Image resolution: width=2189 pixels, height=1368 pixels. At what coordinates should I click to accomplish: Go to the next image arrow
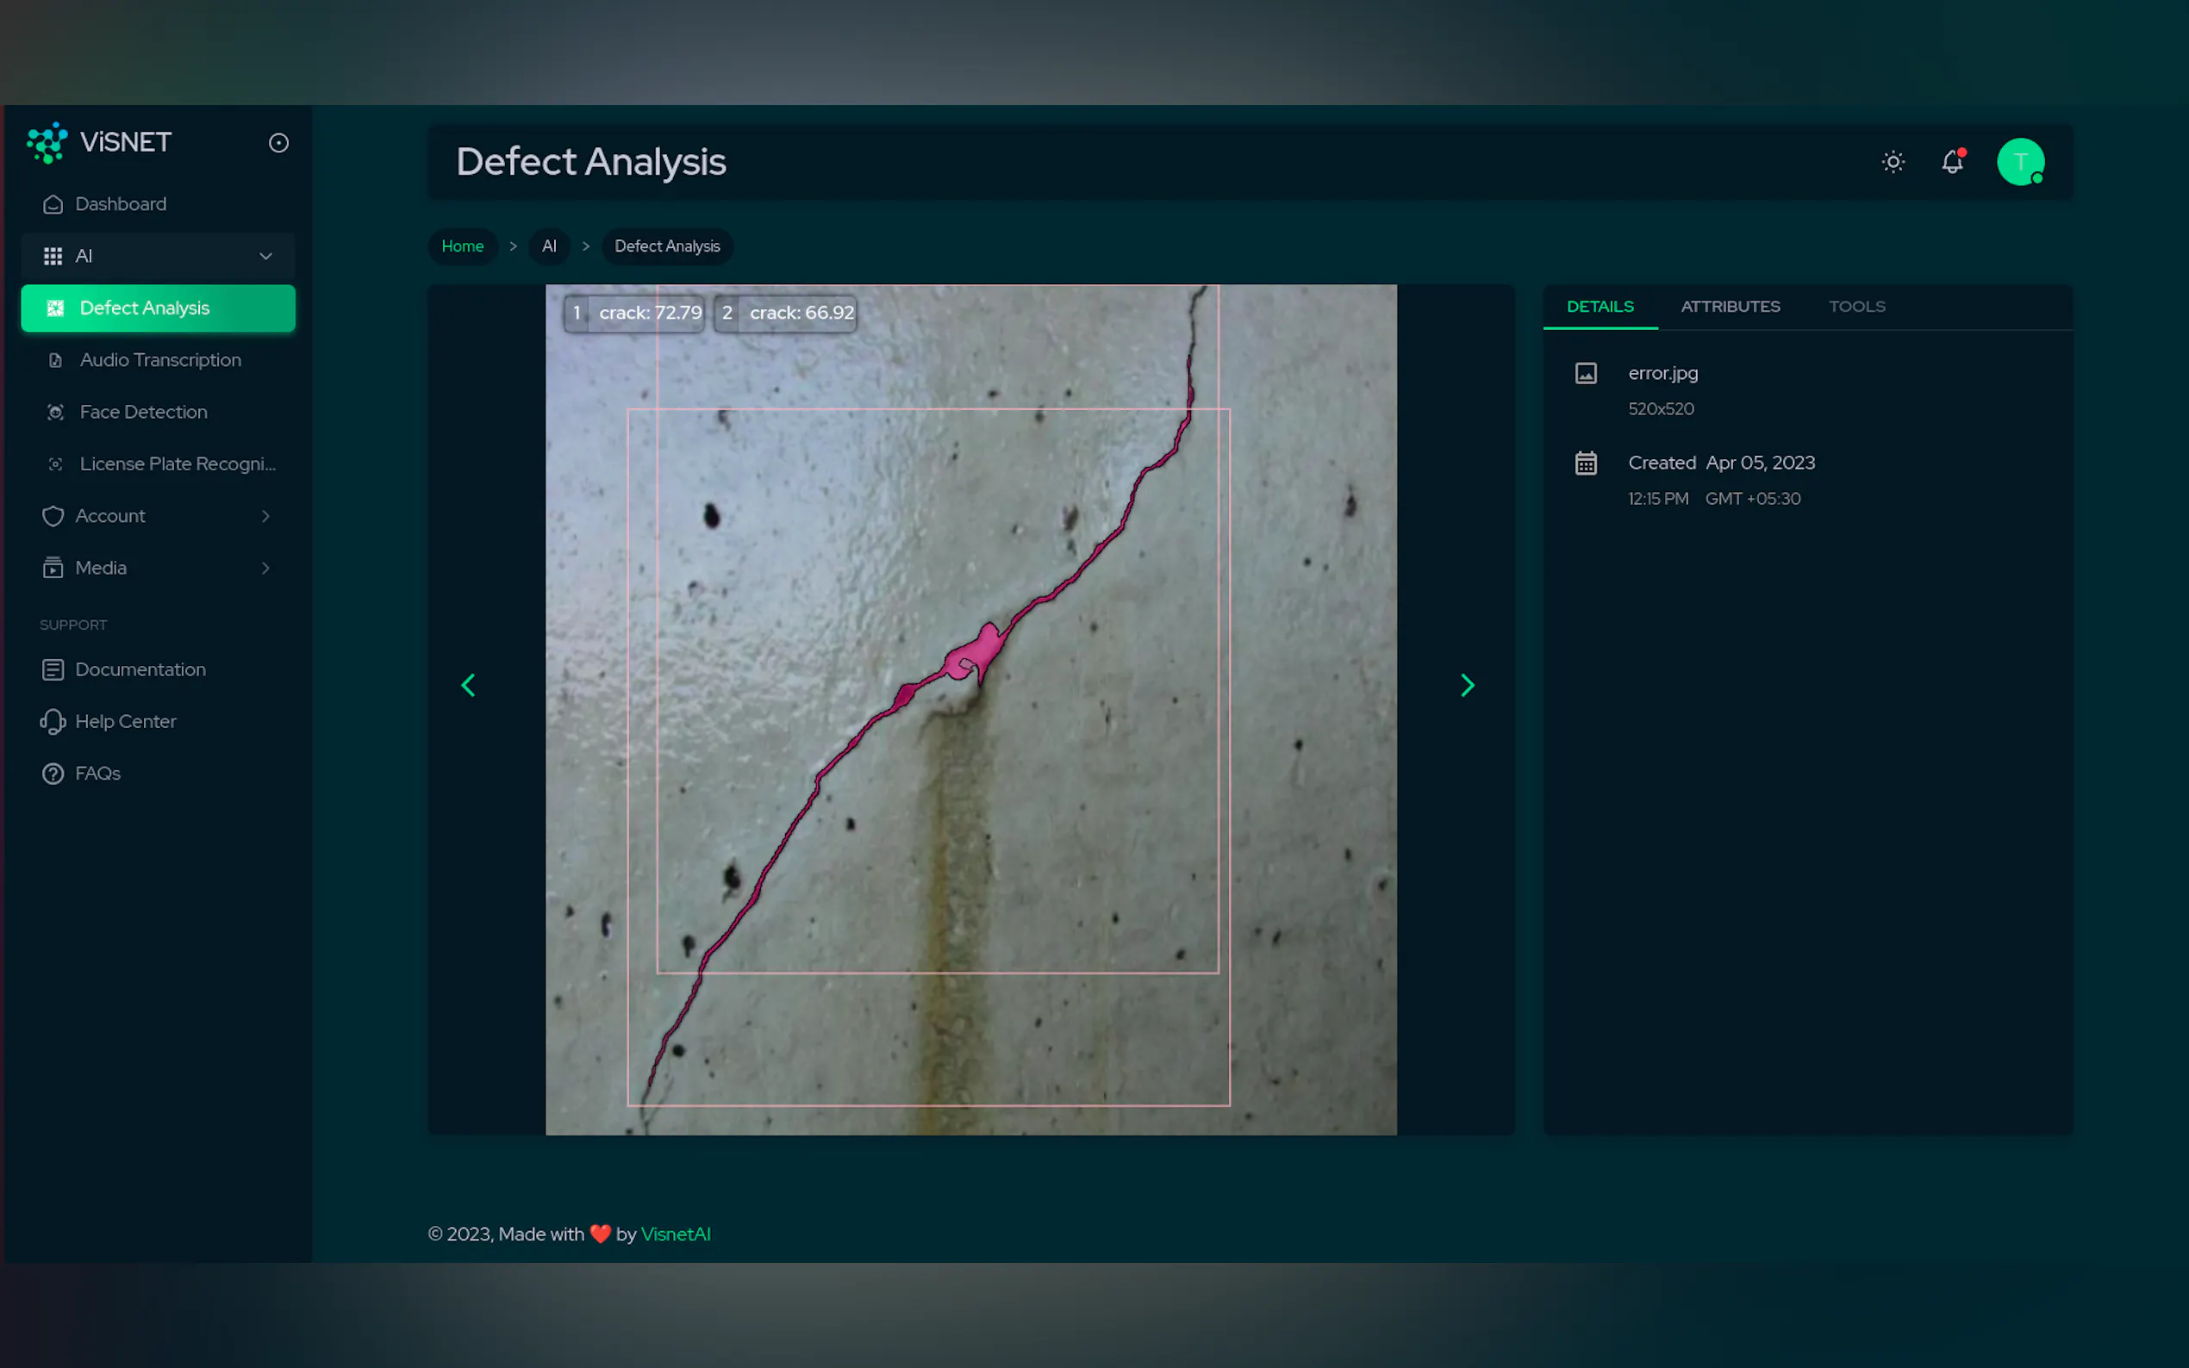pos(1467,685)
